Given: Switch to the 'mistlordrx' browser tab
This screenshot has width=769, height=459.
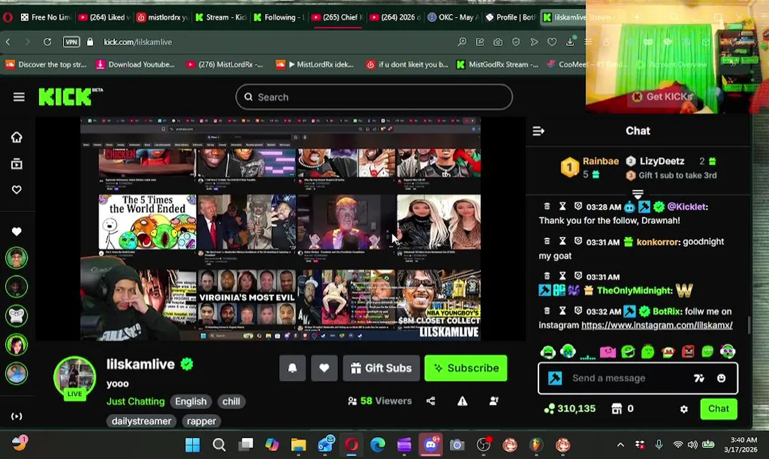Looking at the screenshot, I should [x=163, y=17].
